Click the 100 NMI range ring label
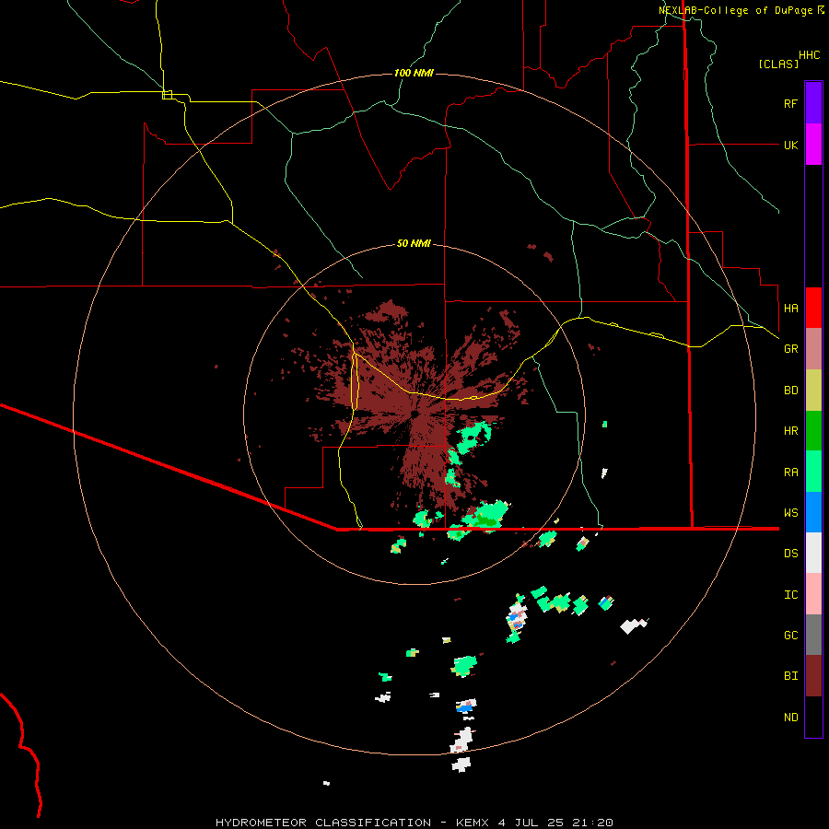The image size is (829, 829). (414, 73)
